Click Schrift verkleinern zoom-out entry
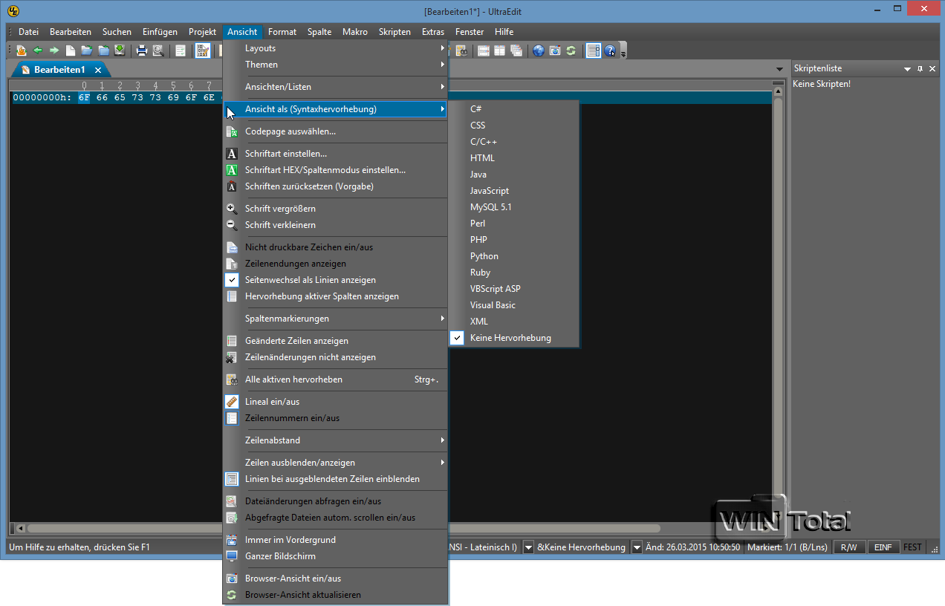 (x=336, y=225)
